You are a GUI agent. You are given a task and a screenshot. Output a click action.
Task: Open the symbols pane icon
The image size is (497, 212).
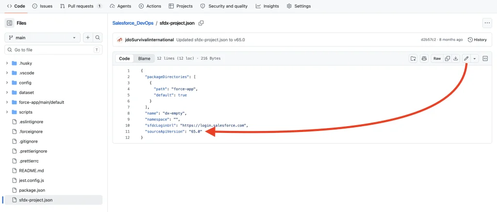[x=485, y=58]
